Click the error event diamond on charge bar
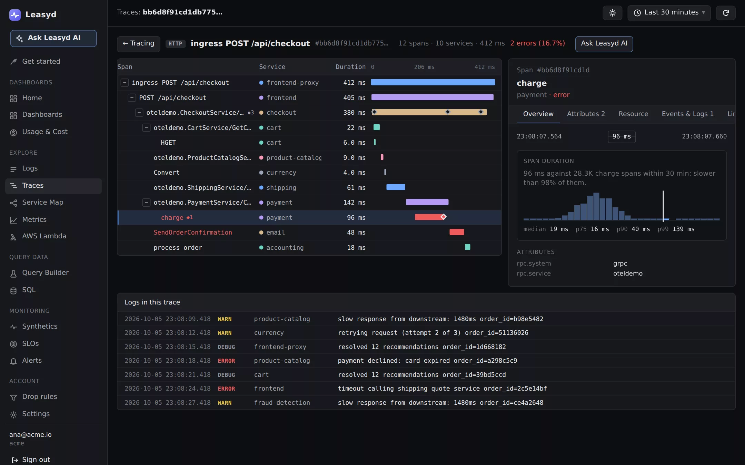The image size is (745, 465). tap(444, 217)
